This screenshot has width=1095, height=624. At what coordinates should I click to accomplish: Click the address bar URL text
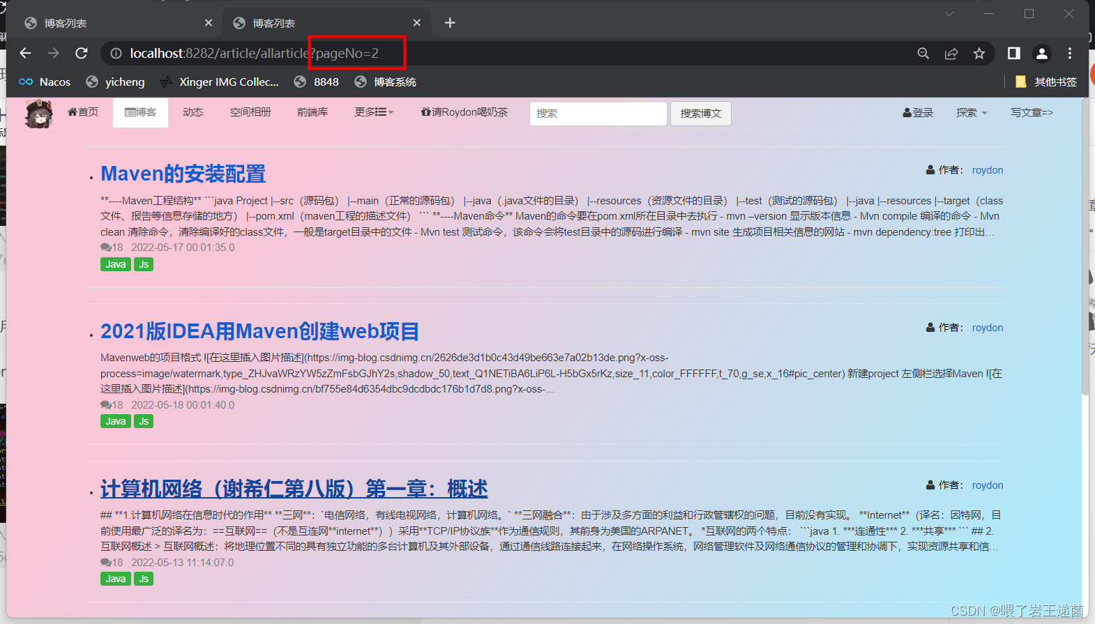click(x=255, y=53)
